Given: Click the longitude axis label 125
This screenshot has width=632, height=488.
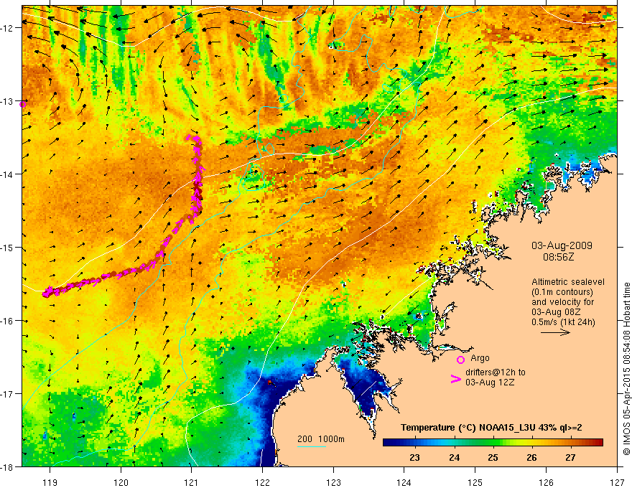Looking at the screenshot, I should [475, 482].
